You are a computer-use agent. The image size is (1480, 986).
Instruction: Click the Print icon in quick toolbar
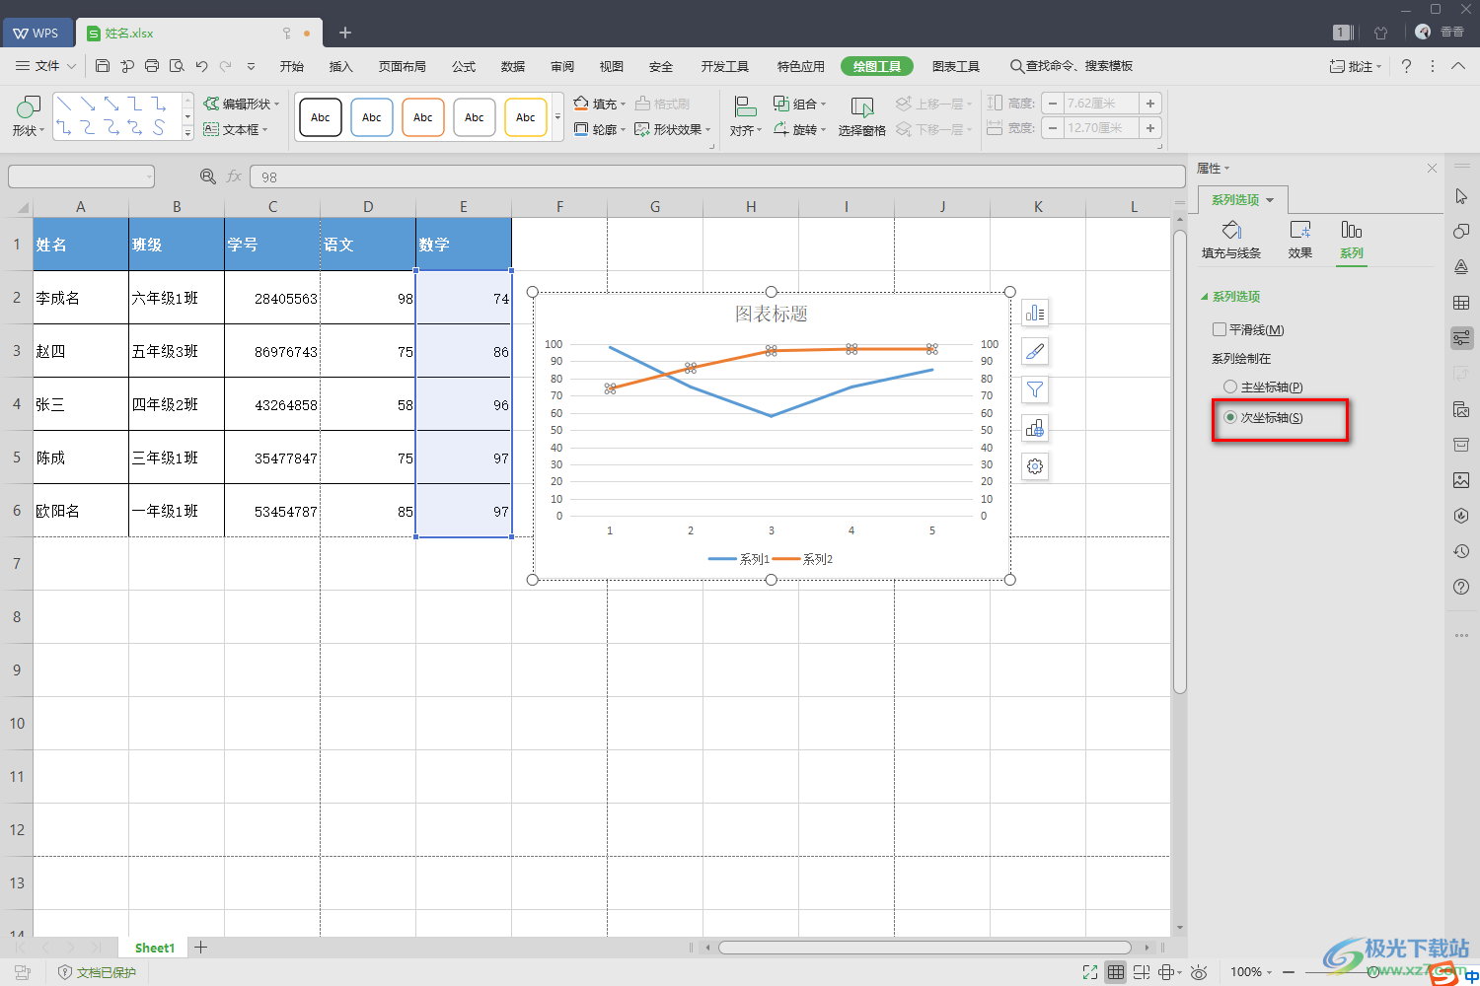click(152, 66)
